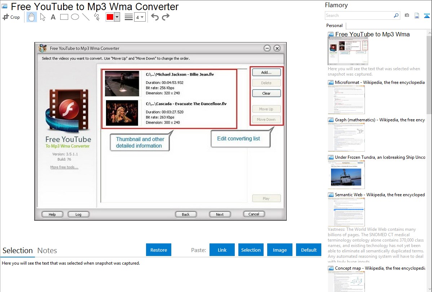Viewport: 432px width, 292px height.
Task: Click the Help button
Action: point(52,214)
